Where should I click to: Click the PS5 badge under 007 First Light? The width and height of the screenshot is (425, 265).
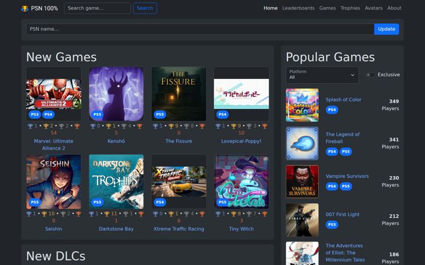coord(332,224)
